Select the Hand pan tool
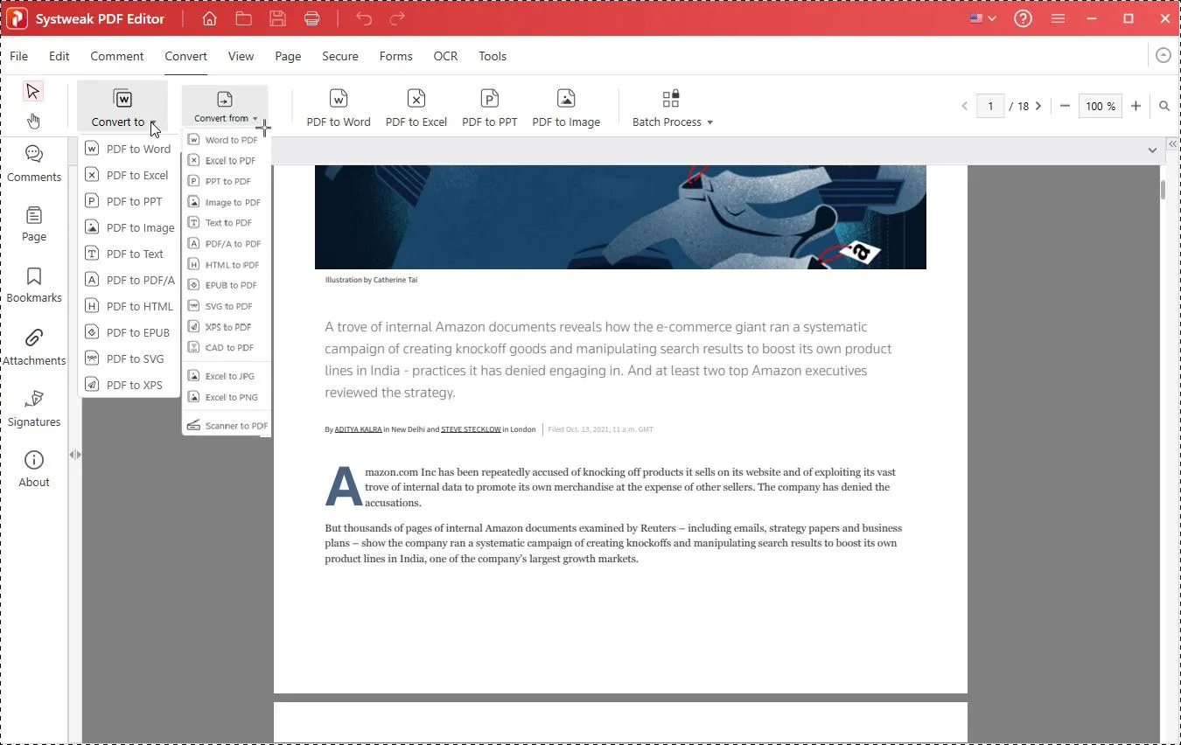This screenshot has height=745, width=1181. (x=33, y=121)
